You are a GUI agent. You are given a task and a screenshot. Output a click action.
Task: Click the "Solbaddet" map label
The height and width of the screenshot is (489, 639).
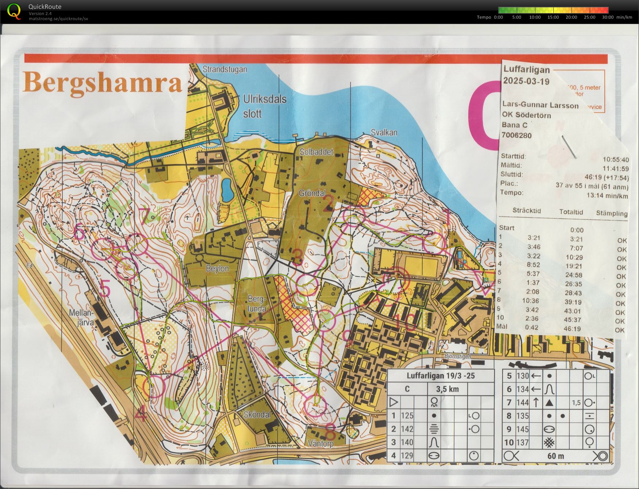click(x=317, y=152)
